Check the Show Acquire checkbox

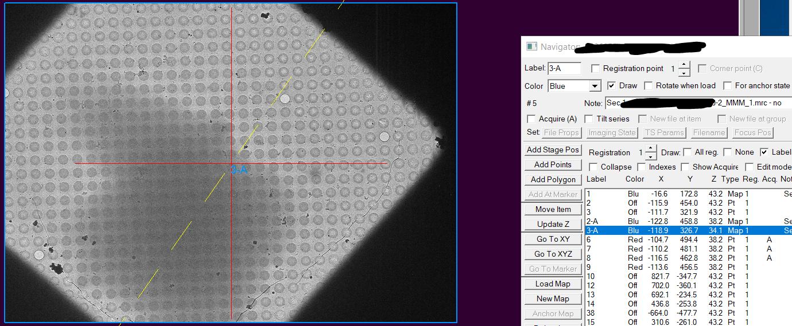coord(685,167)
